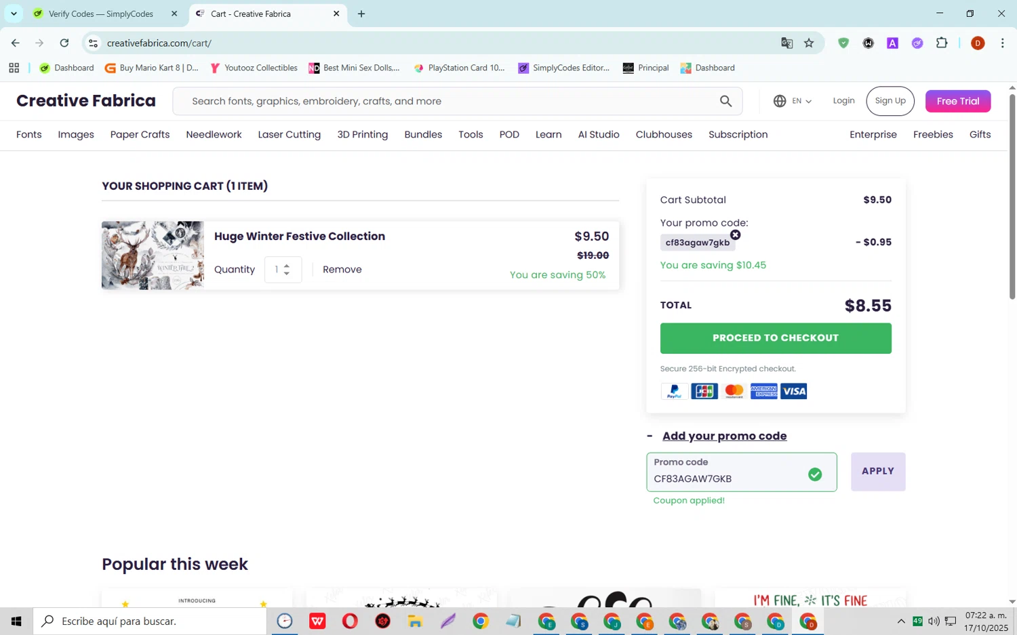Viewport: 1017px width, 635px height.
Task: Open File Explorer from taskbar
Action: (415, 621)
